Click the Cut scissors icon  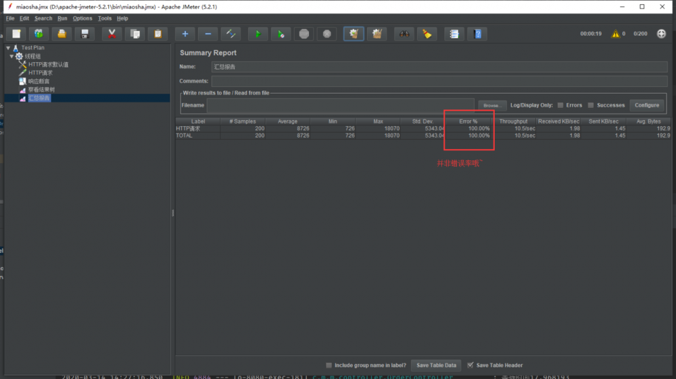[x=112, y=34]
